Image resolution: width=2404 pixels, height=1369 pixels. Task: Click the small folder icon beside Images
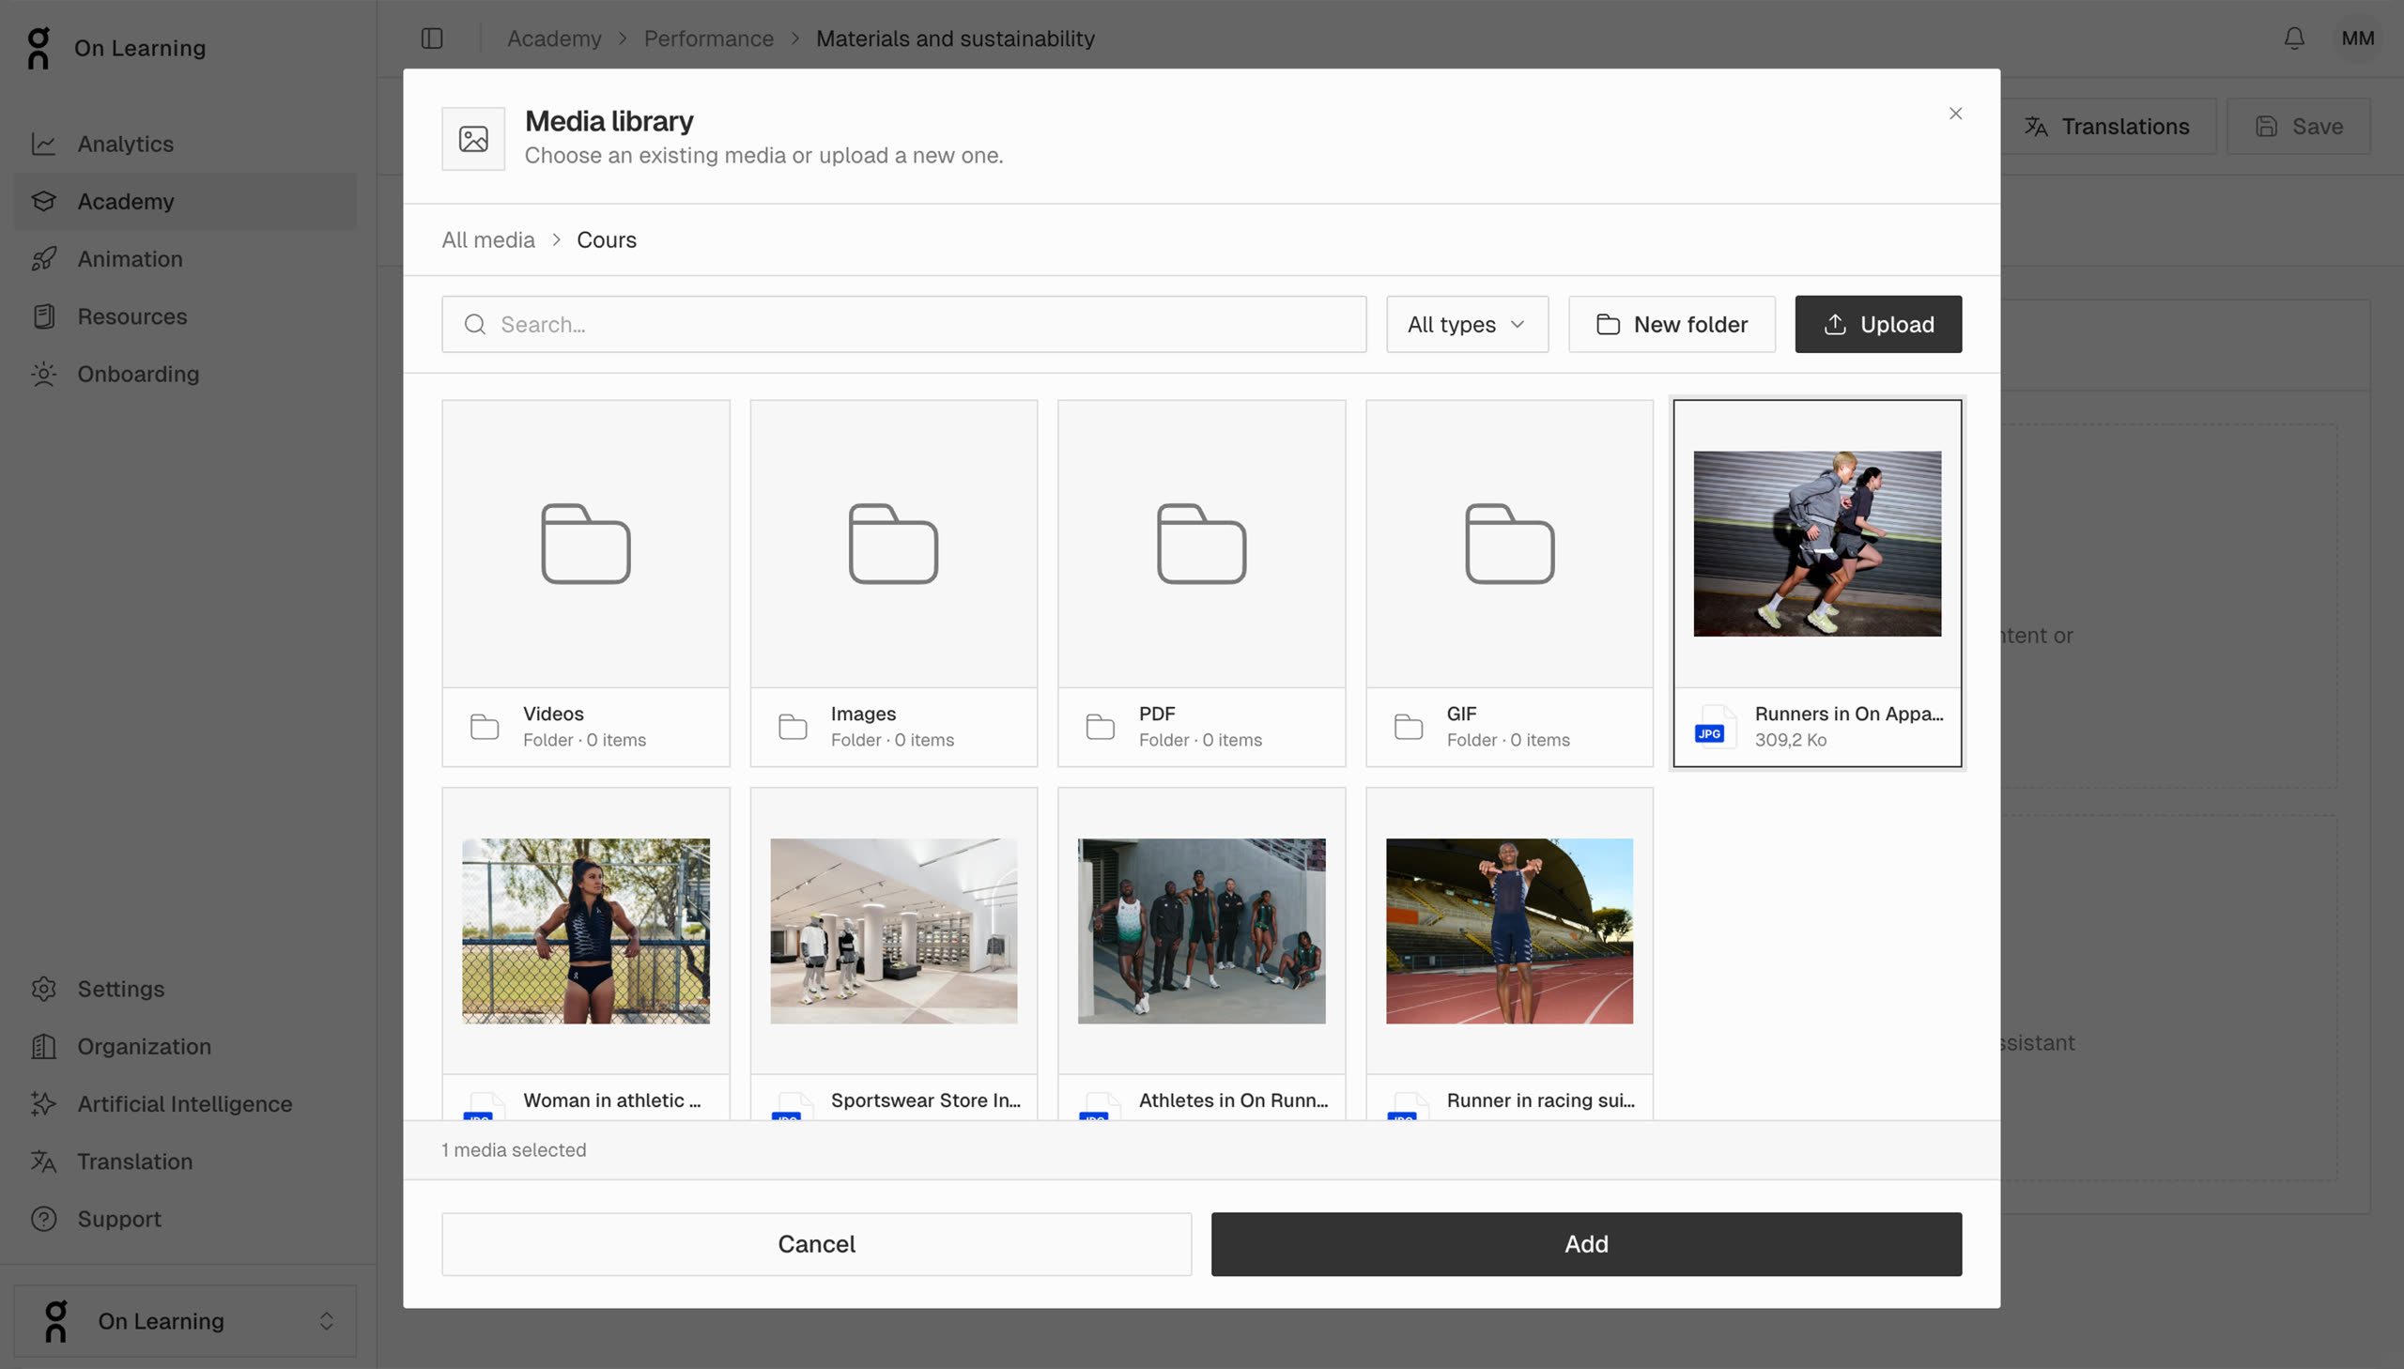coord(793,726)
